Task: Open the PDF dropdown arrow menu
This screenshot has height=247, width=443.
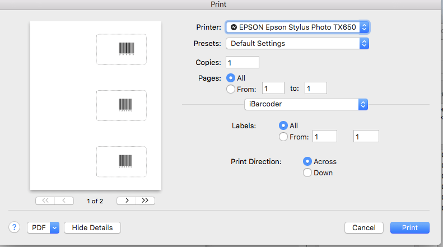Action: pyautogui.click(x=54, y=228)
